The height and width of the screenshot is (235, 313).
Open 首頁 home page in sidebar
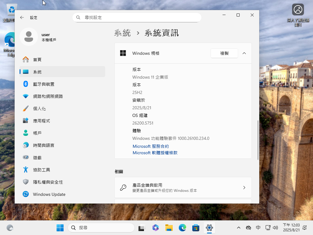point(37,60)
